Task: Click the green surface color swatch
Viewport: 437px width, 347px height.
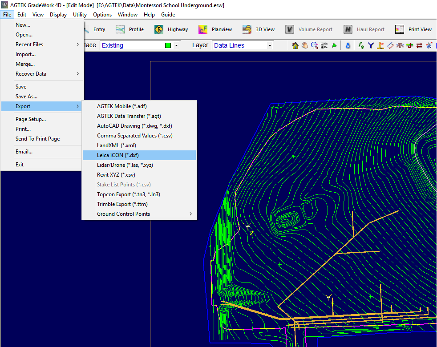Action: (x=168, y=45)
